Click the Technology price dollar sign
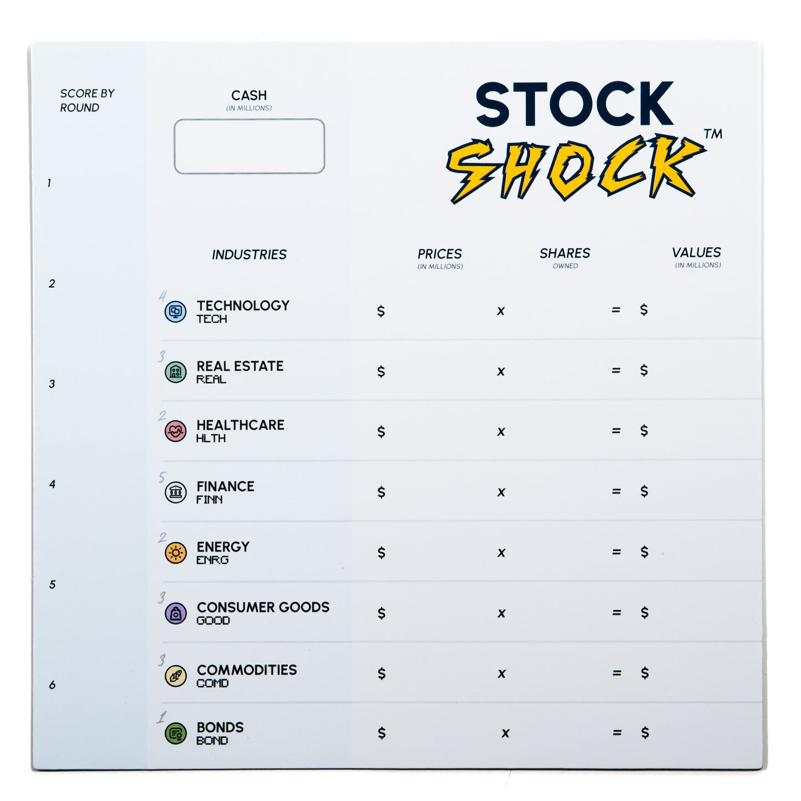 coord(381,311)
